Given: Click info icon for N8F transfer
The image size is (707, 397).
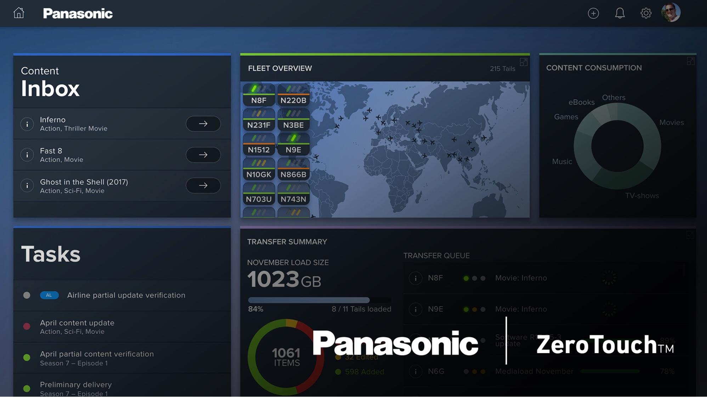Looking at the screenshot, I should [x=415, y=278].
